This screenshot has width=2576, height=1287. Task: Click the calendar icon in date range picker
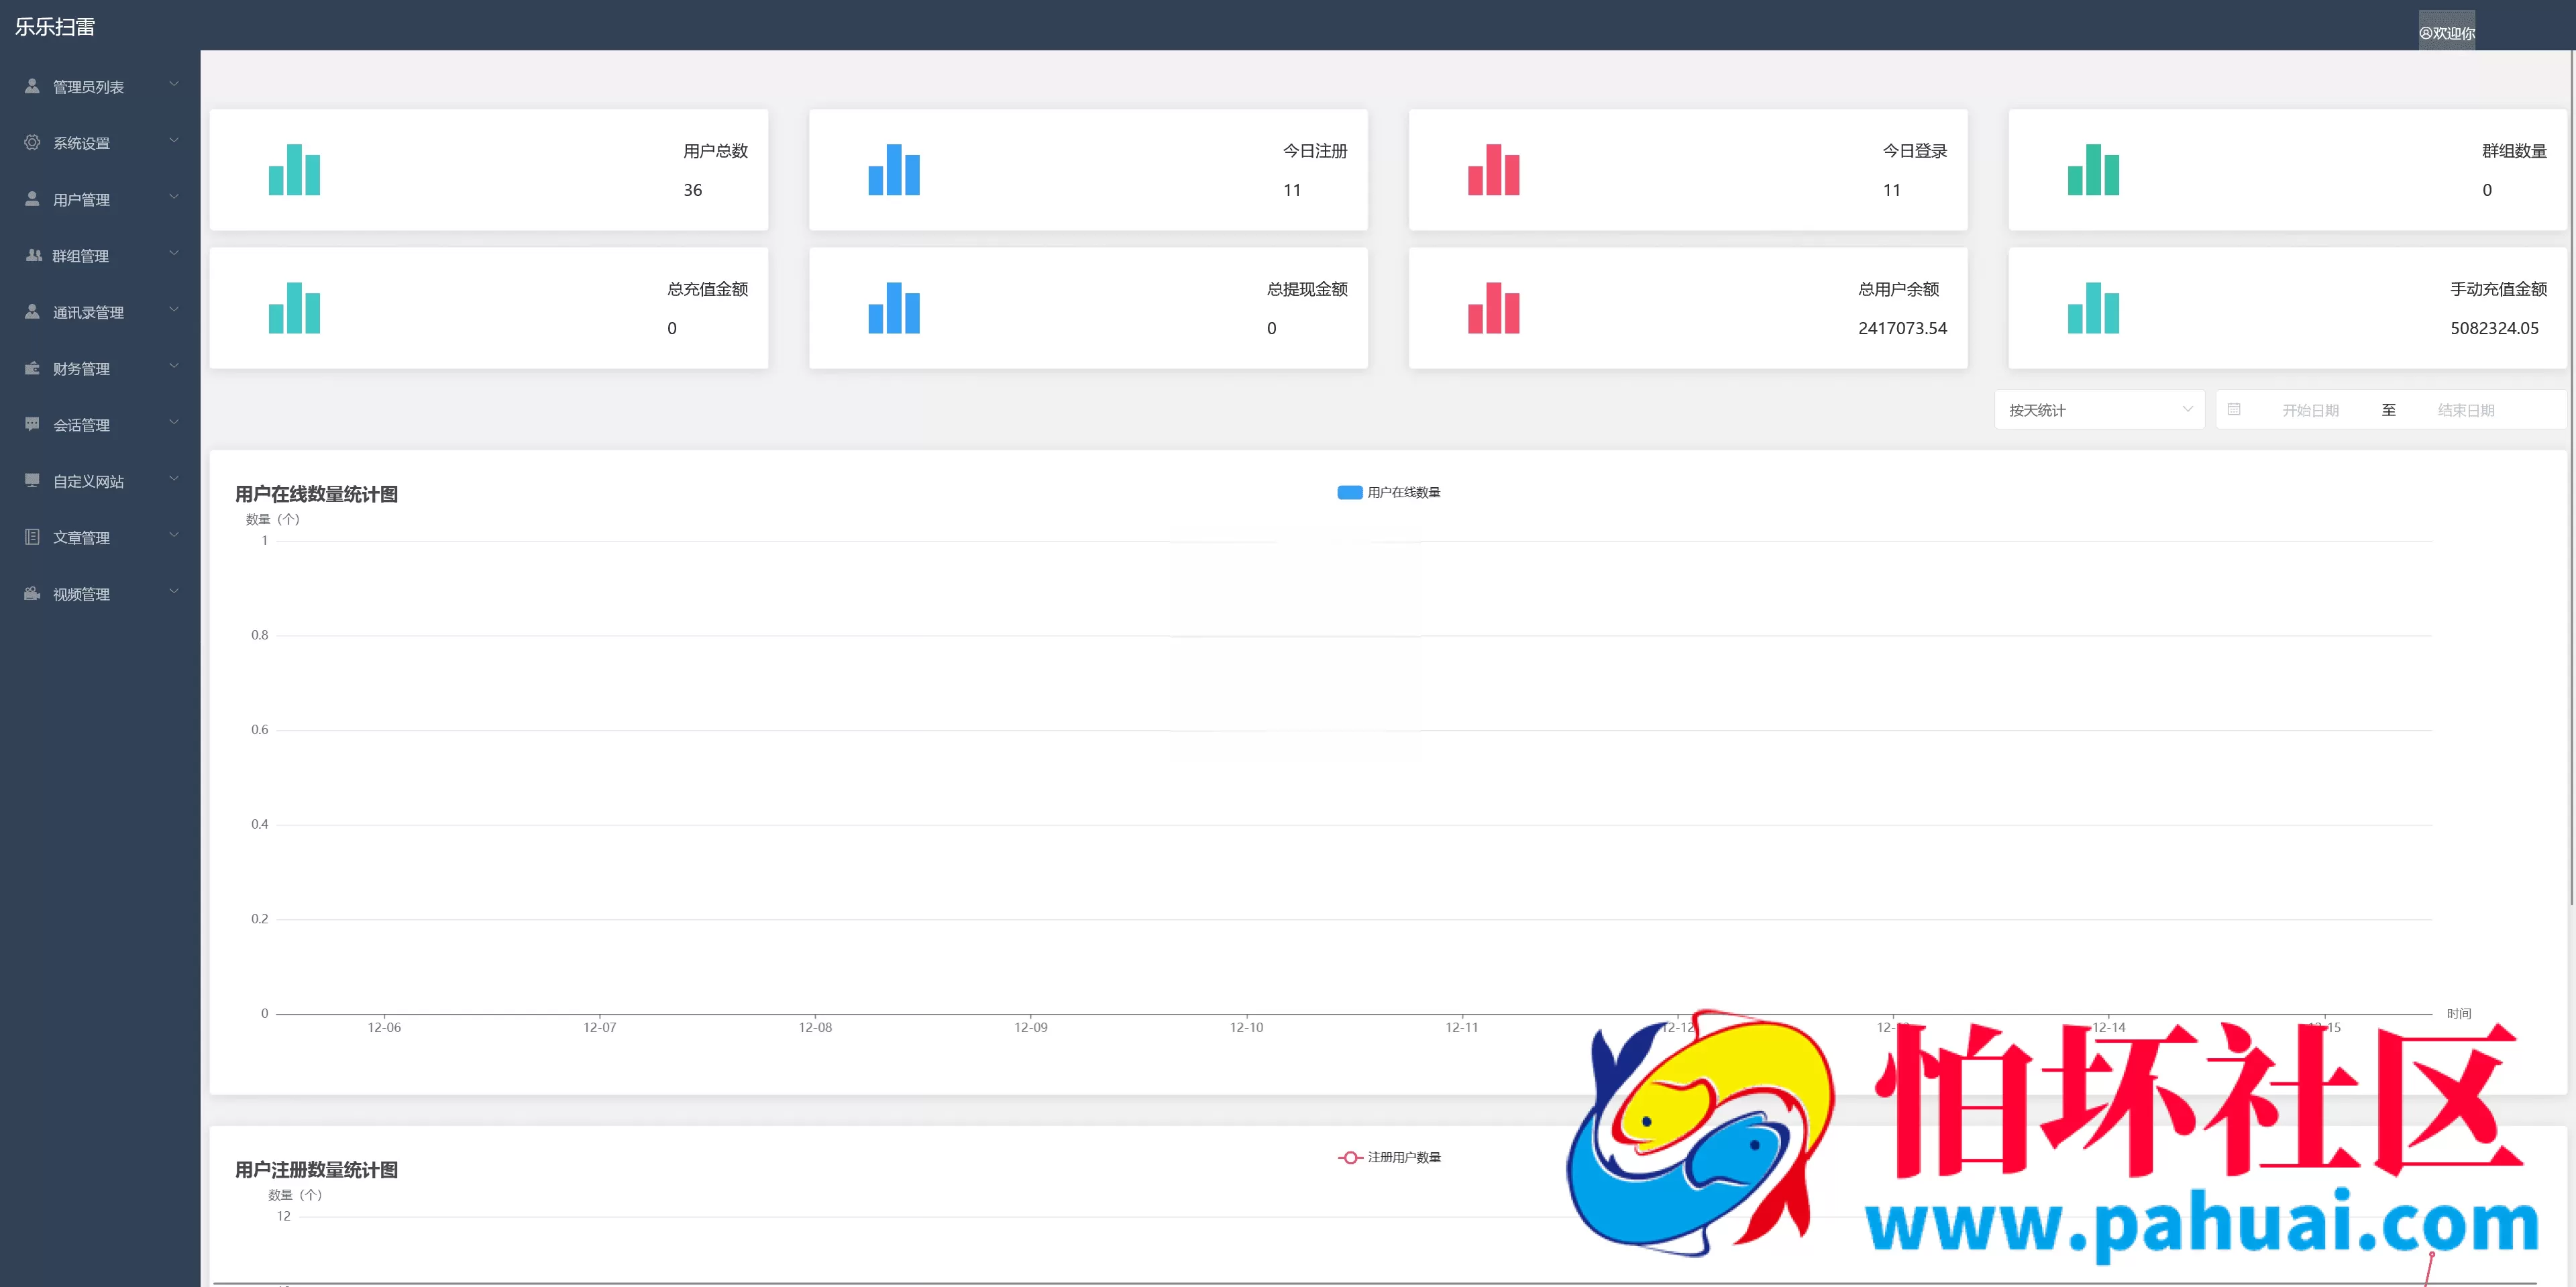point(2234,409)
